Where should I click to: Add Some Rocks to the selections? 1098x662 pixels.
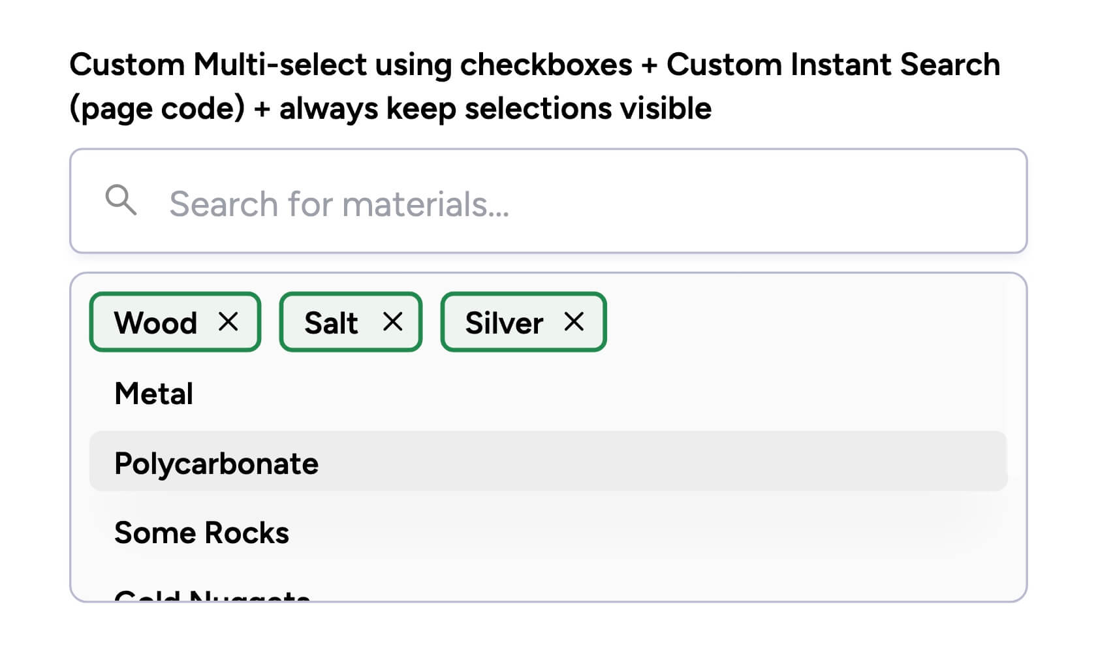point(201,532)
